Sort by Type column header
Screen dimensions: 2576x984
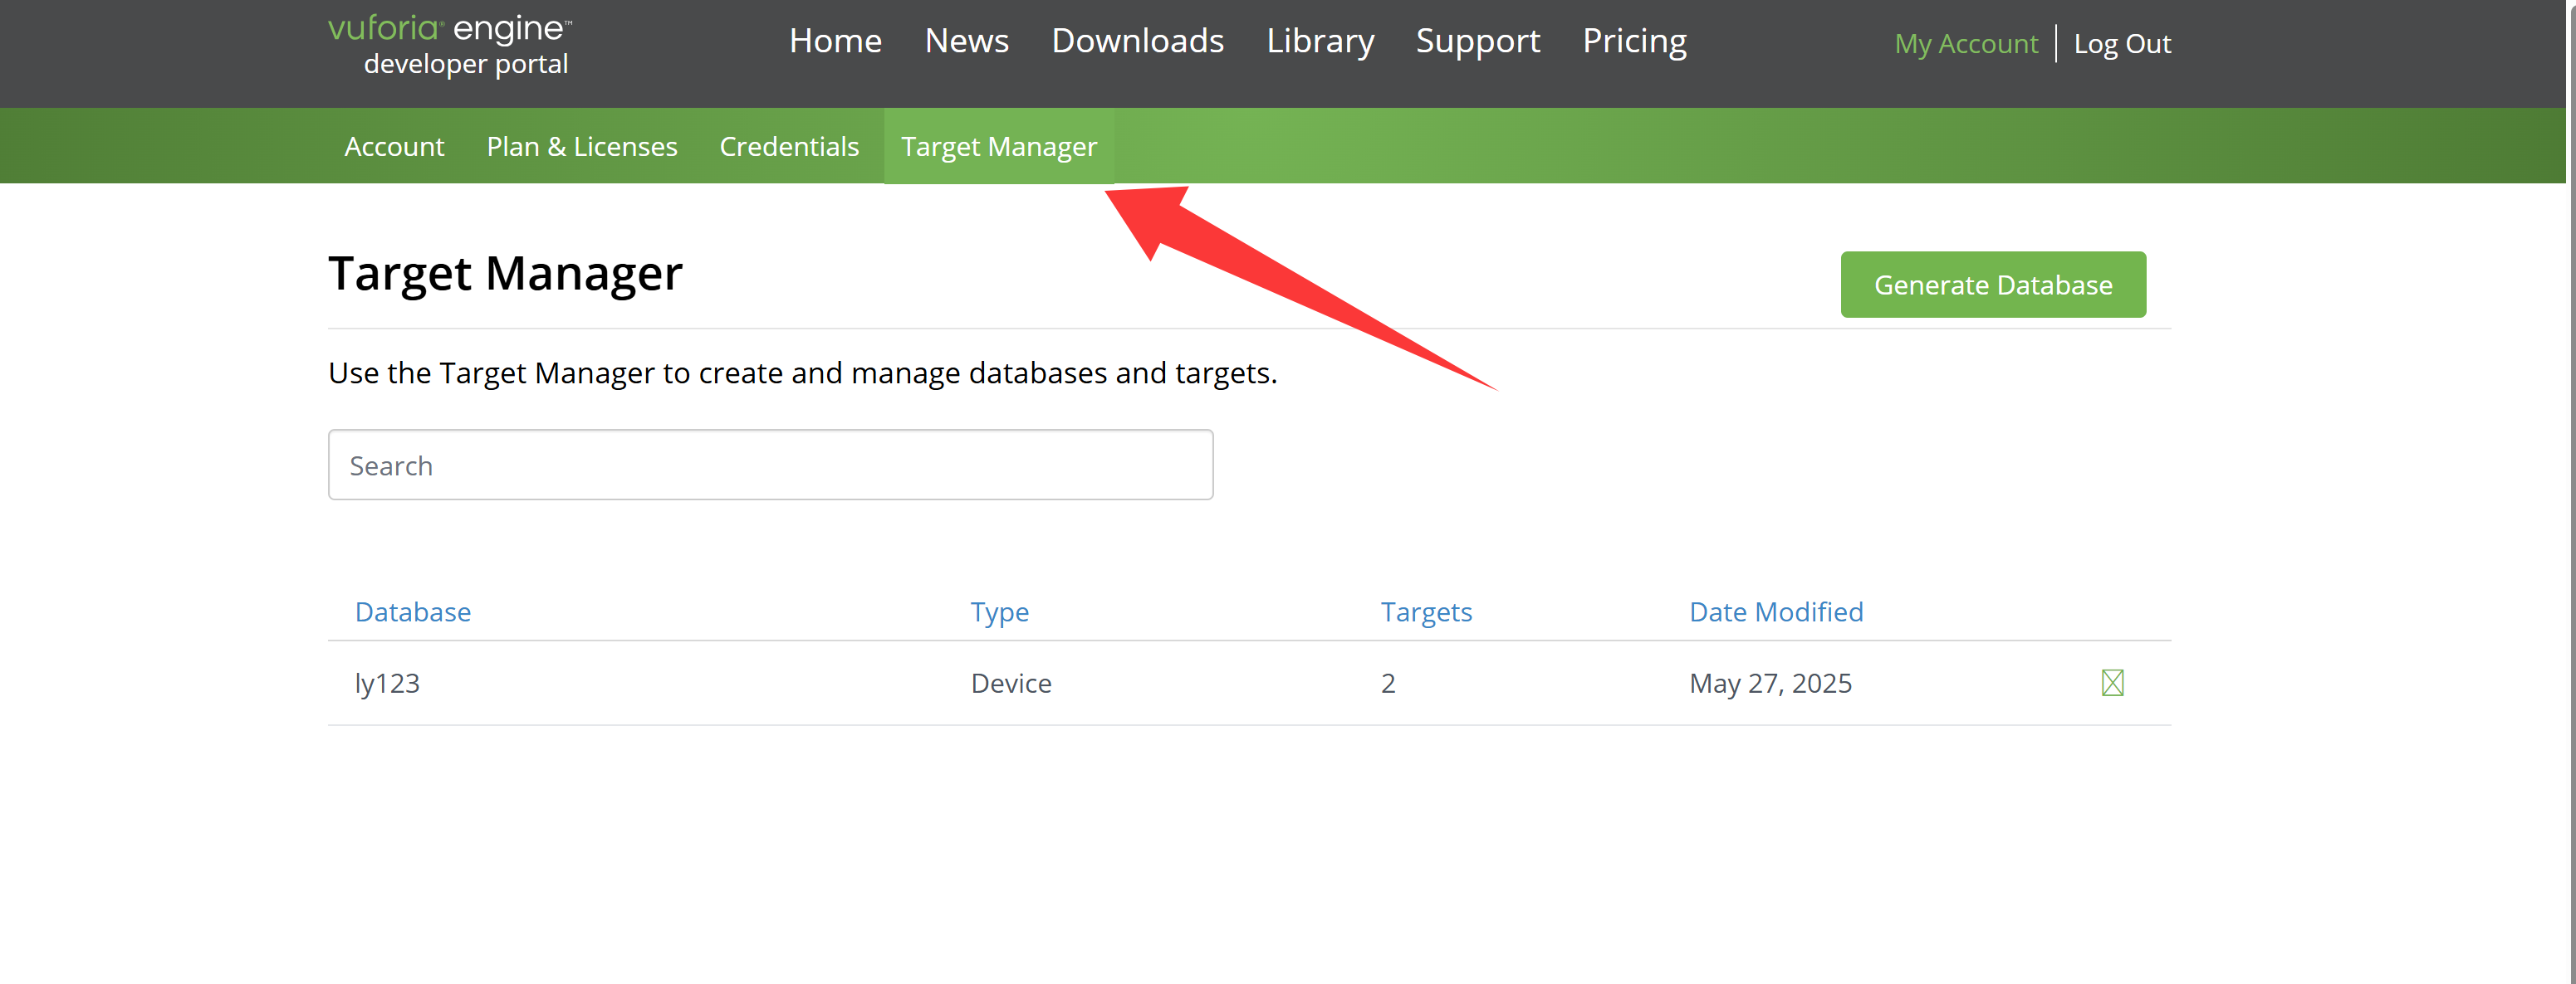coord(998,611)
